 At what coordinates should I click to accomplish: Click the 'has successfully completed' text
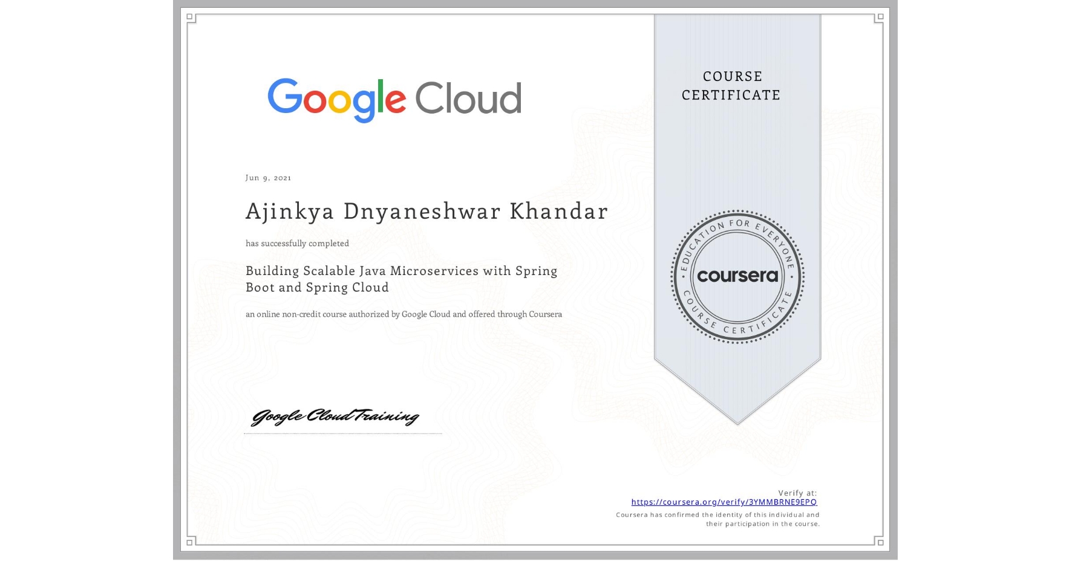(297, 243)
